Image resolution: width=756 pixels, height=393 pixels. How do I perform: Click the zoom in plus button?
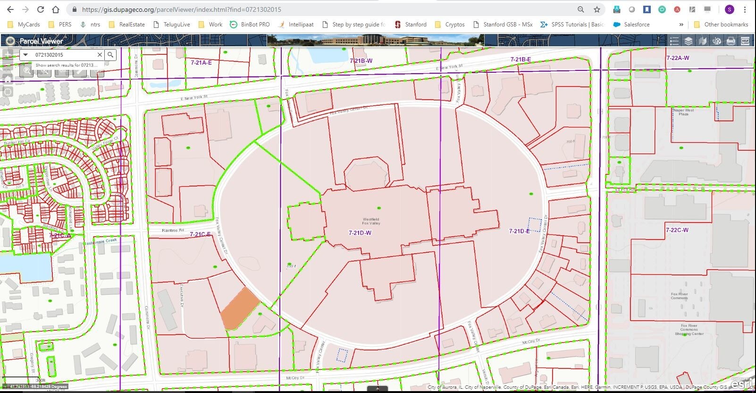[8, 54]
